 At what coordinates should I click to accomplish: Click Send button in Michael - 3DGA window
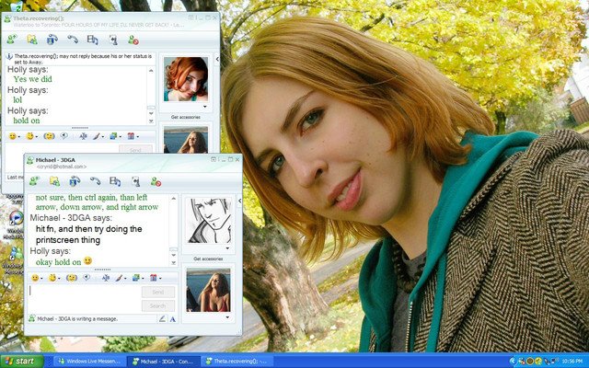(x=158, y=292)
